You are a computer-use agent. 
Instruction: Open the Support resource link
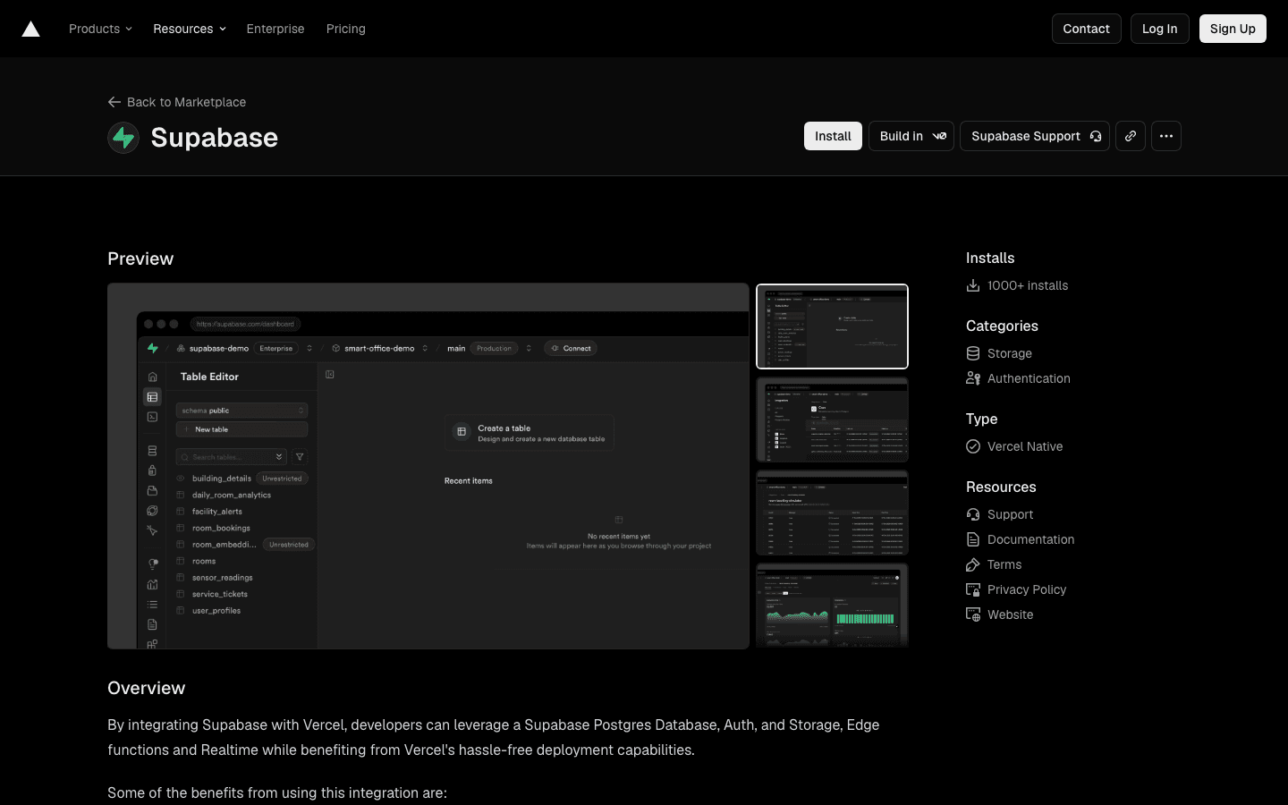[x=999, y=514]
